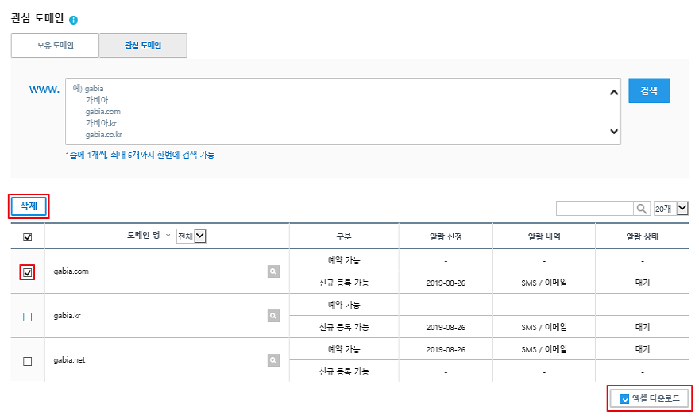Image resolution: width=699 pixels, height=419 pixels.
Task: Open the 20개 page size dropdown
Action: [671, 209]
